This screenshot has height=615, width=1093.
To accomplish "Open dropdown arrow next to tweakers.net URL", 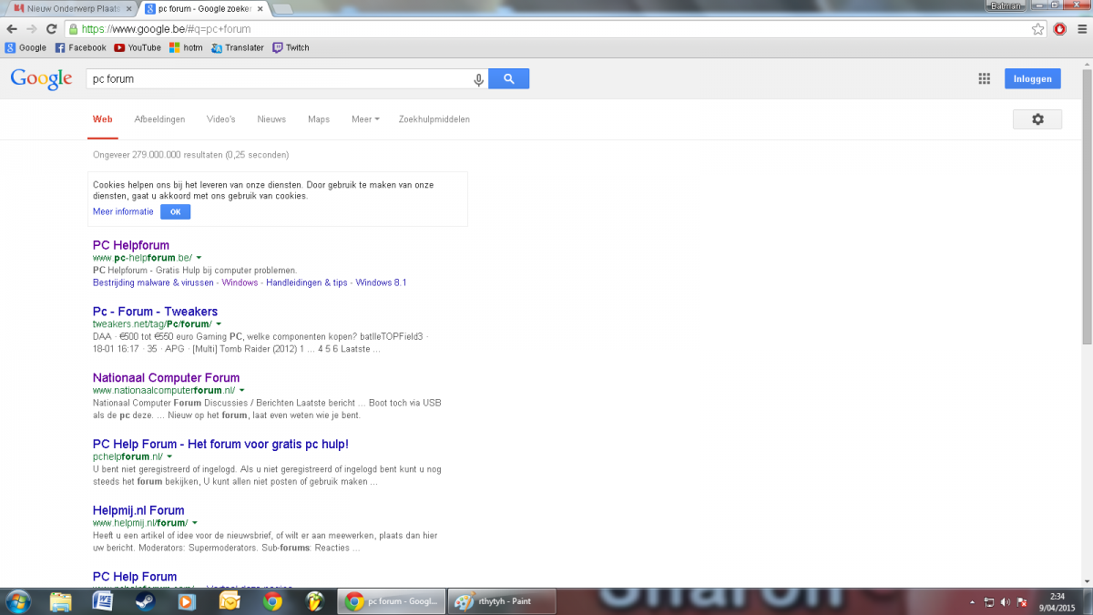I will tap(219, 324).
